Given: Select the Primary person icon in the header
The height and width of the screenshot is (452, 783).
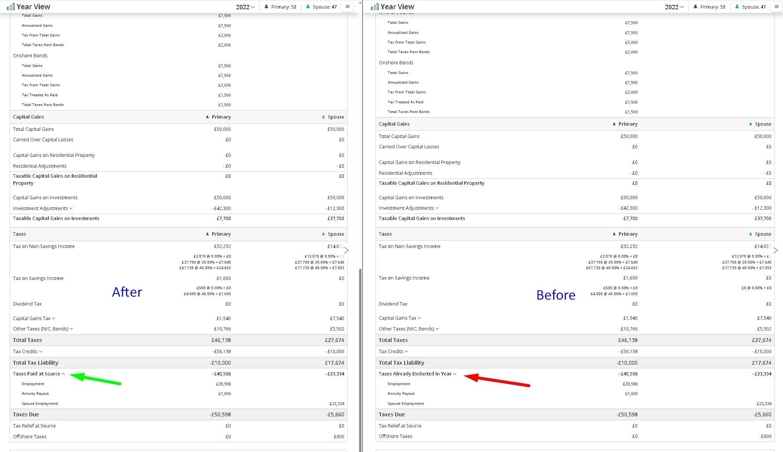Looking at the screenshot, I should (x=265, y=6).
